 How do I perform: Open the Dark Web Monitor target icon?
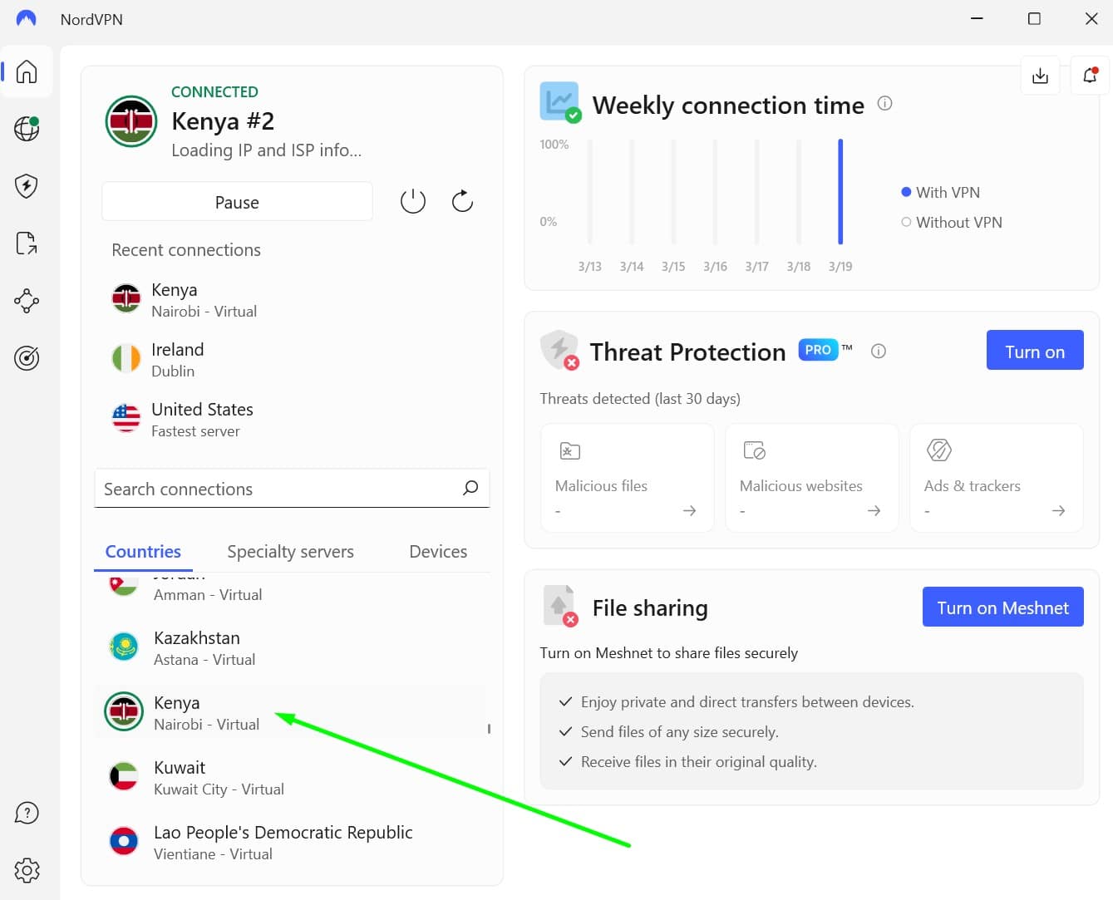tap(27, 358)
